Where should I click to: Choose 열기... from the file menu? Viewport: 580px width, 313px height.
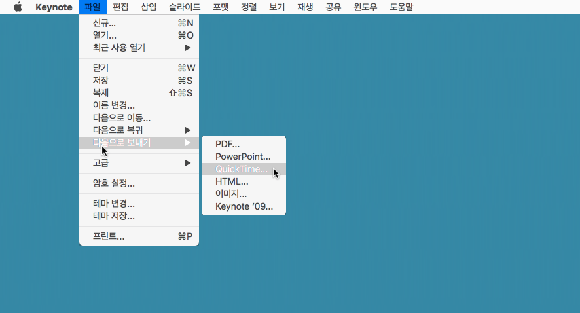139,35
